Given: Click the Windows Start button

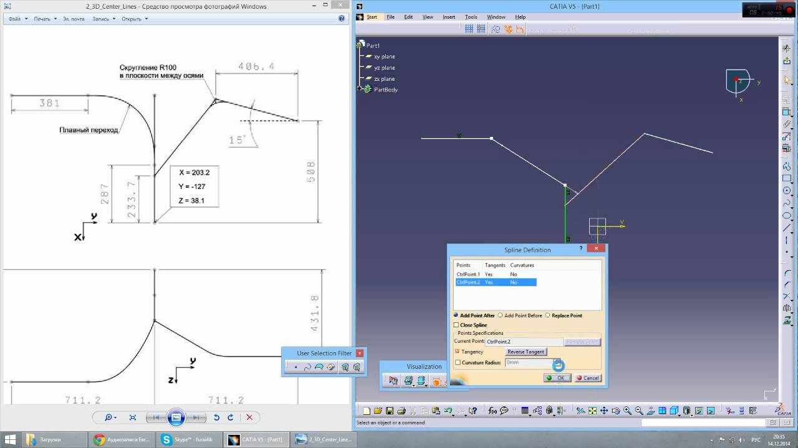Looking at the screenshot, I should (10, 439).
